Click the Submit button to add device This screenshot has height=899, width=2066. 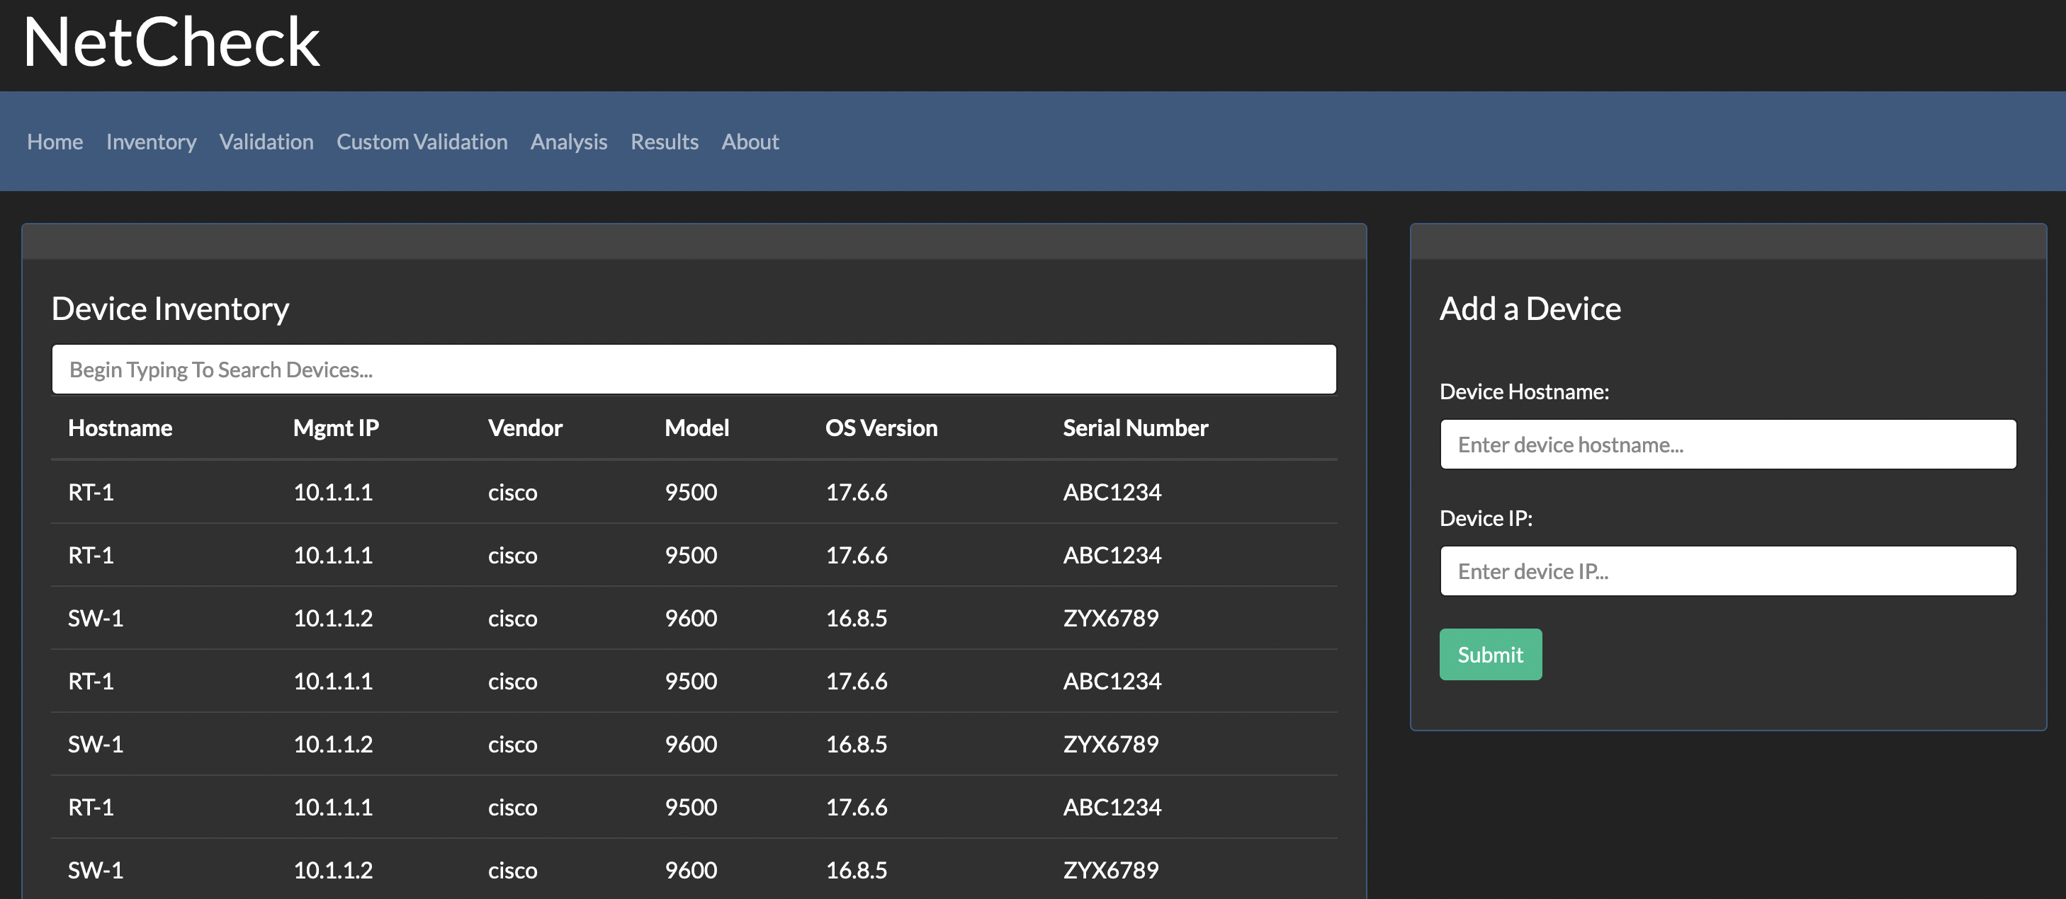pyautogui.click(x=1489, y=655)
